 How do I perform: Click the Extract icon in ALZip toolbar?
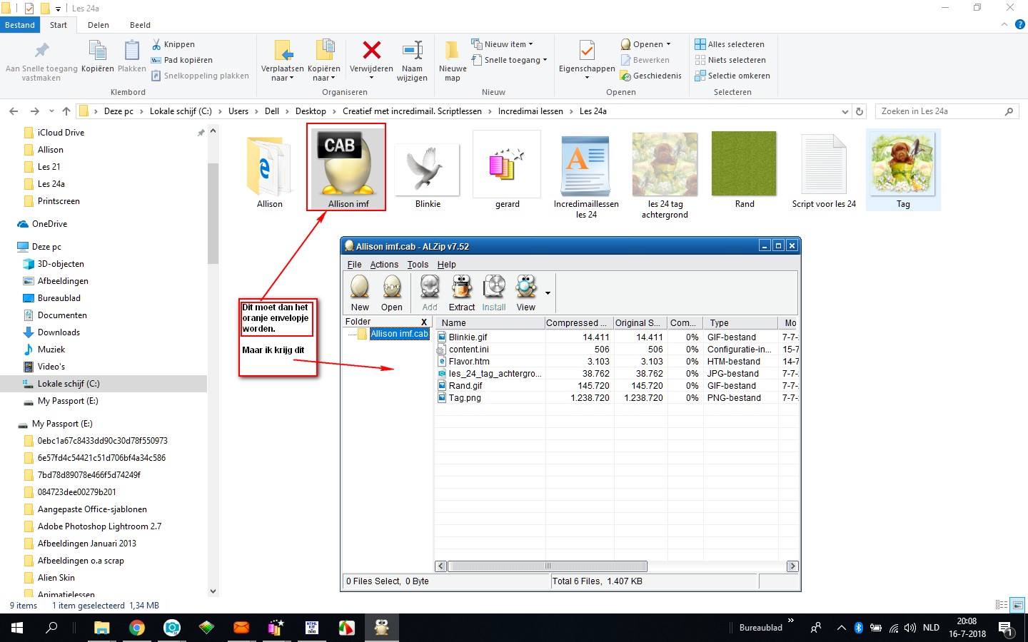tap(462, 287)
